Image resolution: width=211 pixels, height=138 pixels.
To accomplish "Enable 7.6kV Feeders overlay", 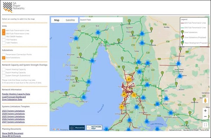I will point(4,43).
